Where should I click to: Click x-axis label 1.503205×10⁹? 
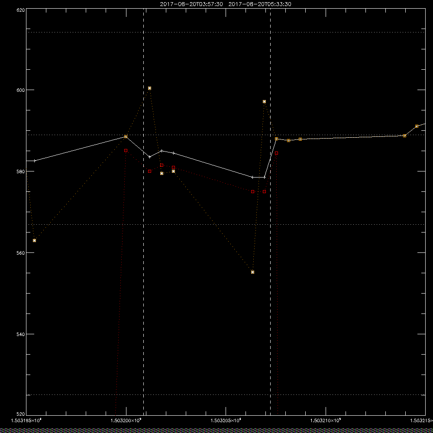click(226, 420)
